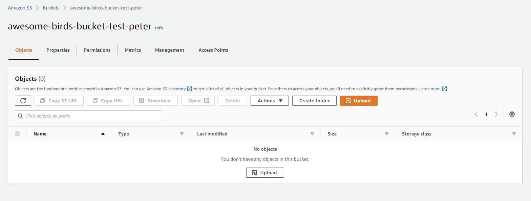Click the Objects (0) heading

[30, 79]
